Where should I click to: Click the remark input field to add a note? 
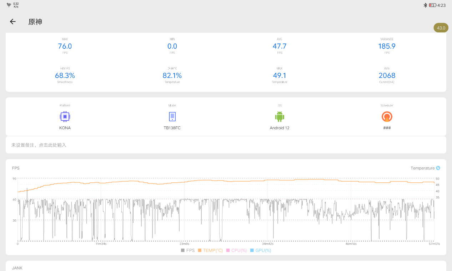[x=226, y=145]
